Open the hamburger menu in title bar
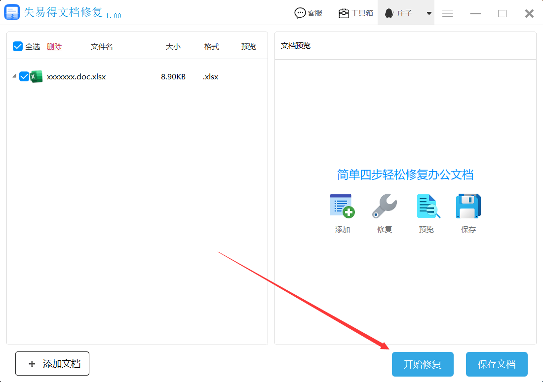Image resolution: width=543 pixels, height=382 pixels. point(448,14)
